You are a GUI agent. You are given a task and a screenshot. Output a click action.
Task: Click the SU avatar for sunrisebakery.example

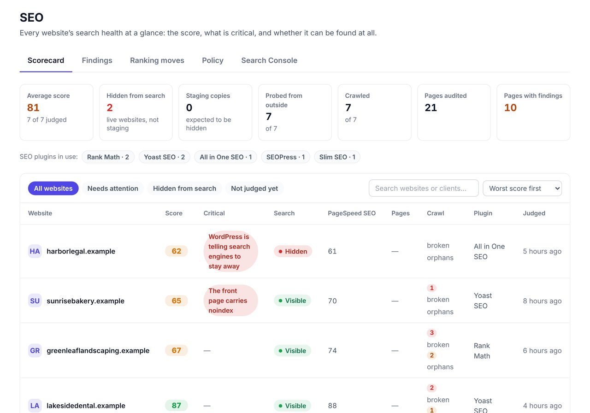(35, 301)
